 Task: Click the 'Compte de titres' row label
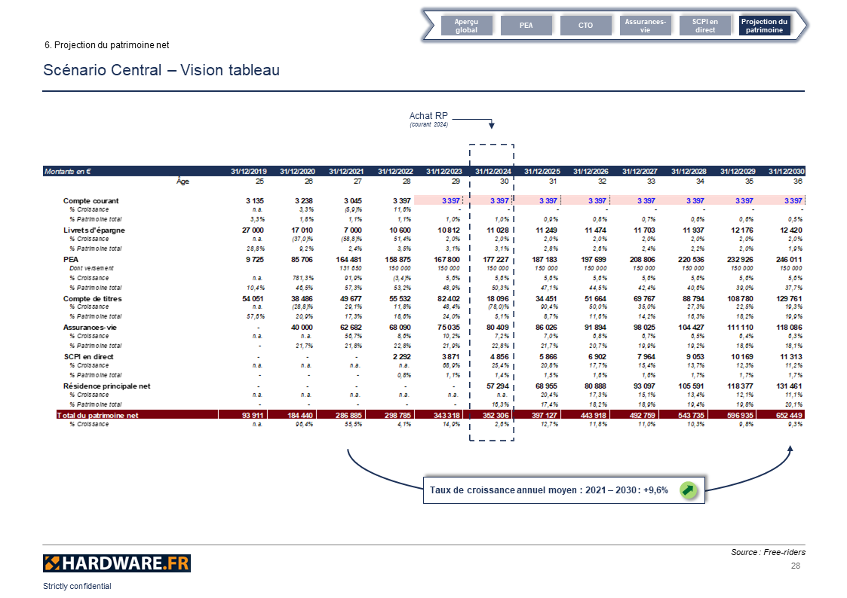tap(92, 298)
